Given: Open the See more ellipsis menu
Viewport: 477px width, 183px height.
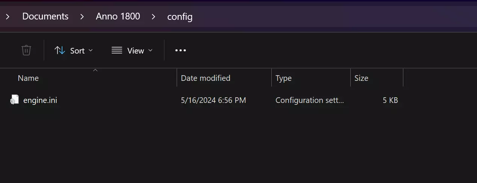Looking at the screenshot, I should pos(180,51).
